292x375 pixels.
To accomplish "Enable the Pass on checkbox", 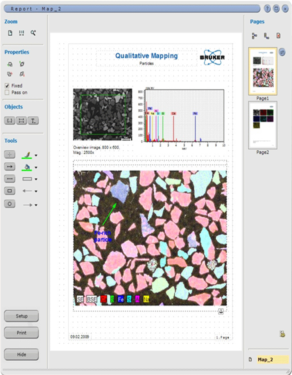I will tap(7, 92).
